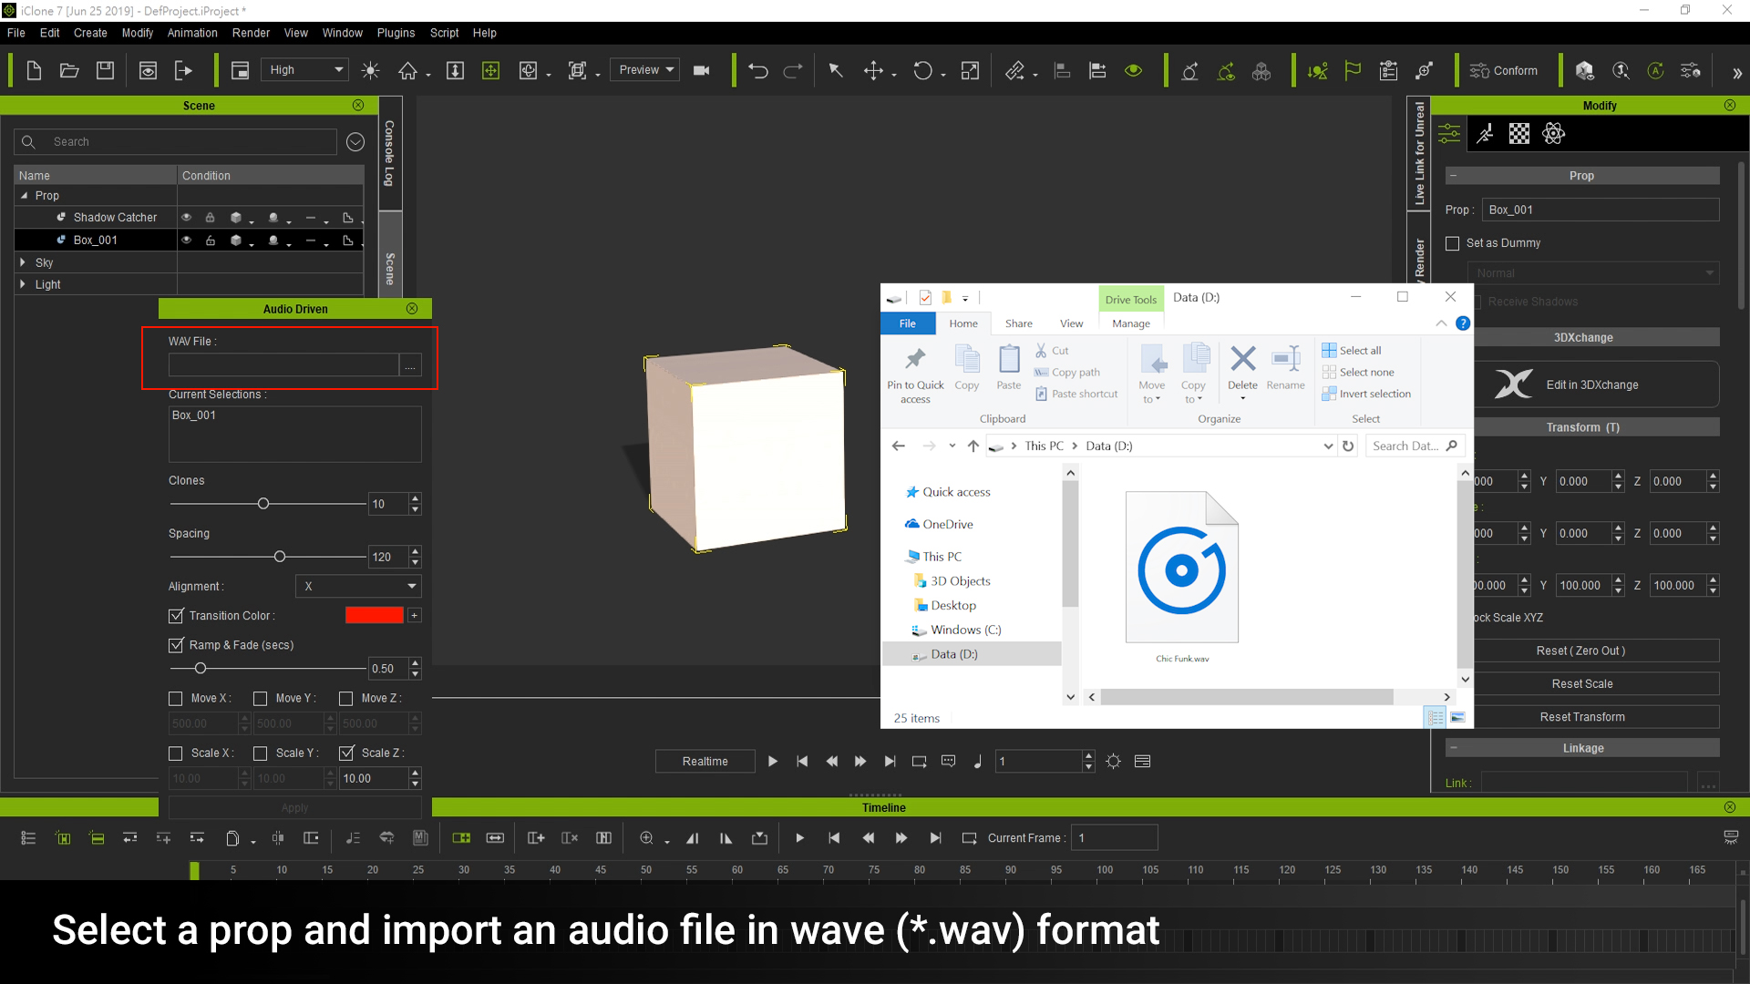Image resolution: width=1750 pixels, height=984 pixels.
Task: Select the Scale object tool
Action: [x=970, y=70]
